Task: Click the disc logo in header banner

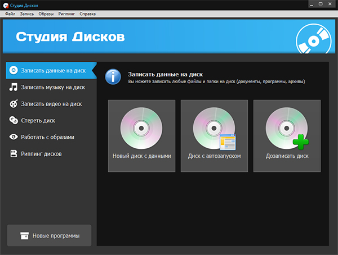Action: pyautogui.click(x=310, y=39)
